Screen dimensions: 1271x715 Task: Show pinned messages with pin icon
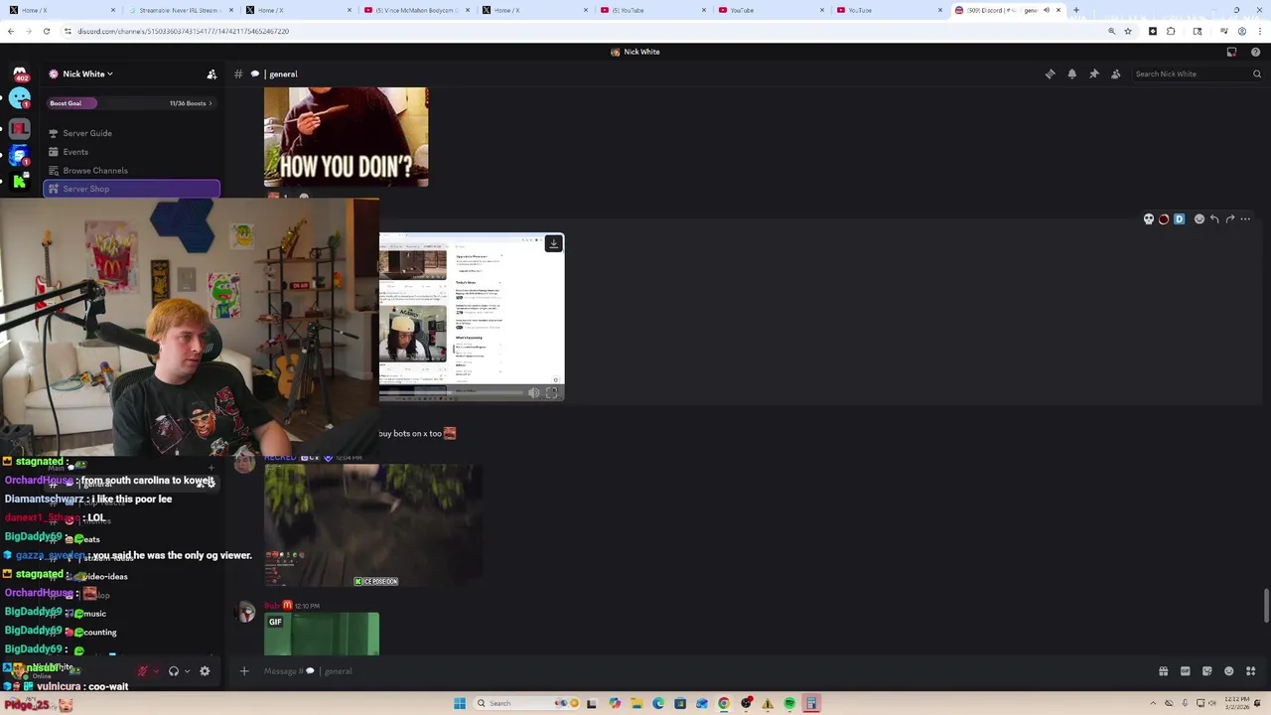click(1094, 73)
